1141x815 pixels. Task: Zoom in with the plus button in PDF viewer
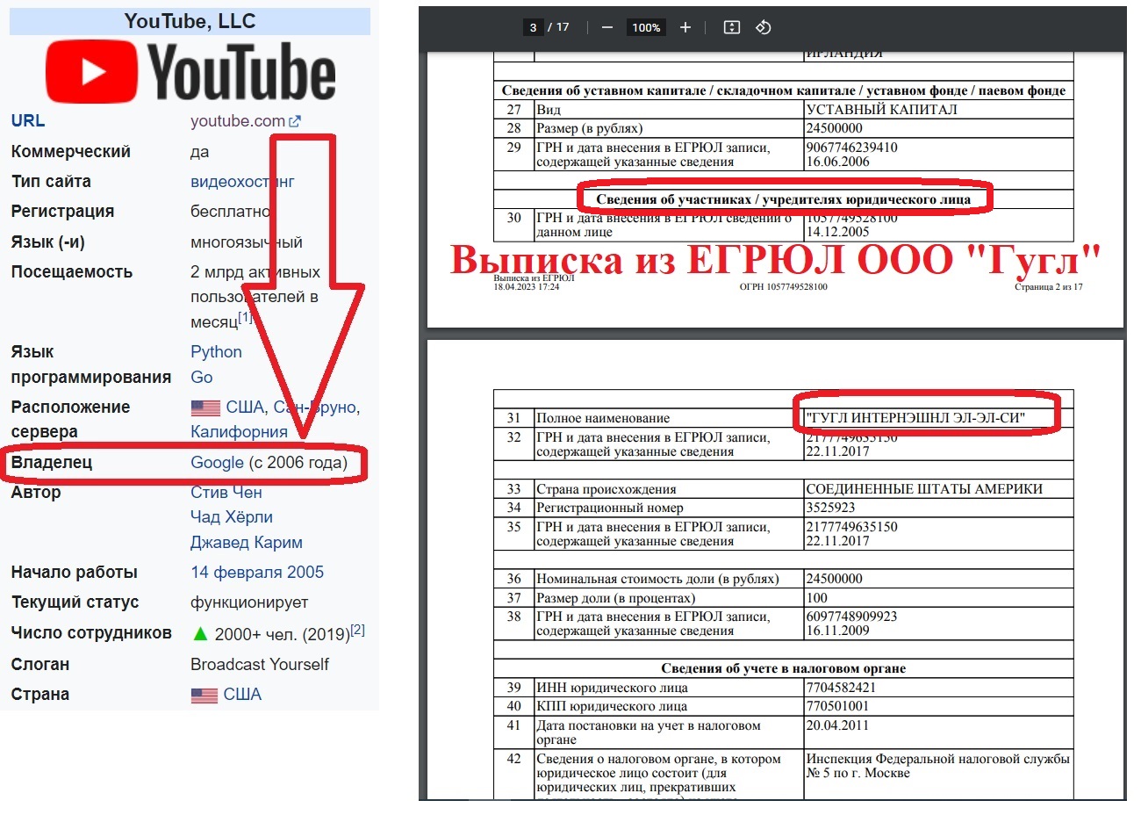685,27
